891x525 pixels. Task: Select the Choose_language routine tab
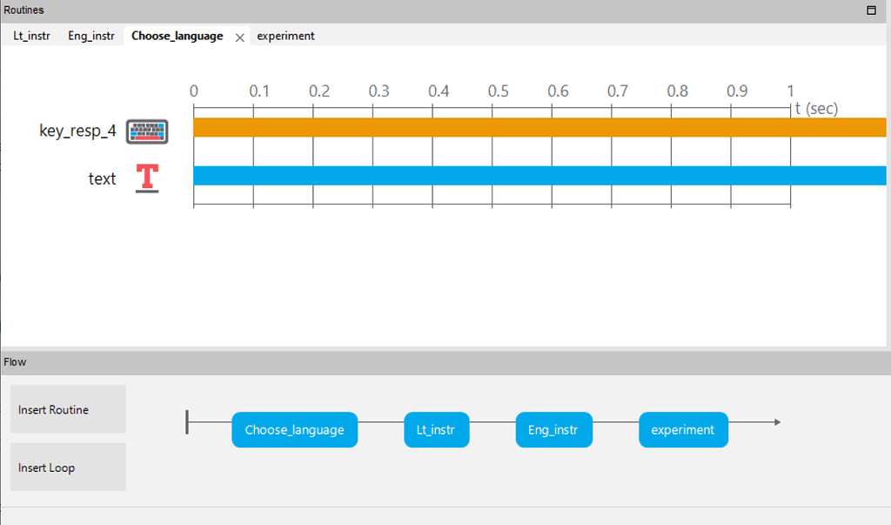coord(177,37)
